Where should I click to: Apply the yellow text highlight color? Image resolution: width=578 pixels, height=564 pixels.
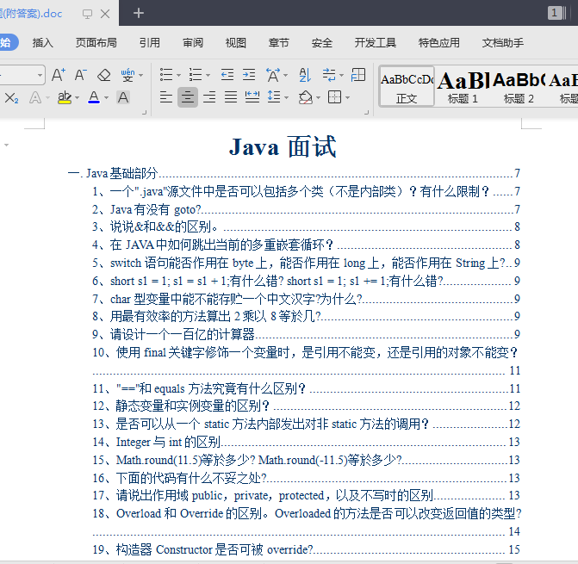pos(63,97)
